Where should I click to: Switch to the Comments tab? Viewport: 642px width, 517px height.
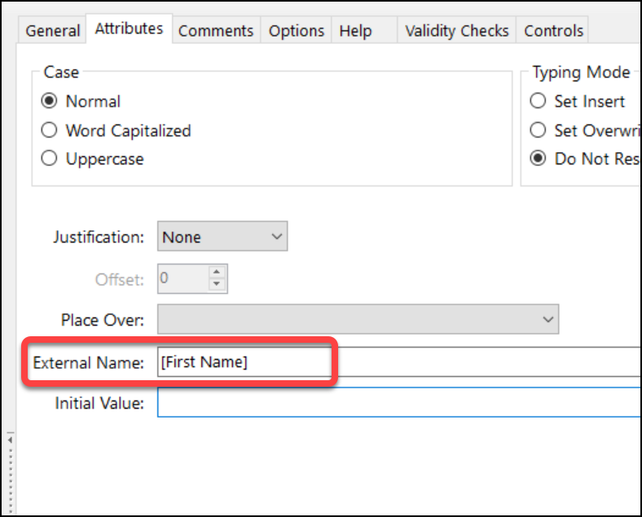coord(217,31)
